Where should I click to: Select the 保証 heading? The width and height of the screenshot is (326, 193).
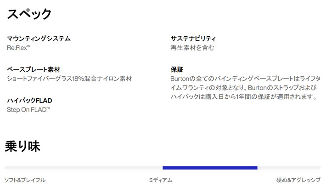177,69
